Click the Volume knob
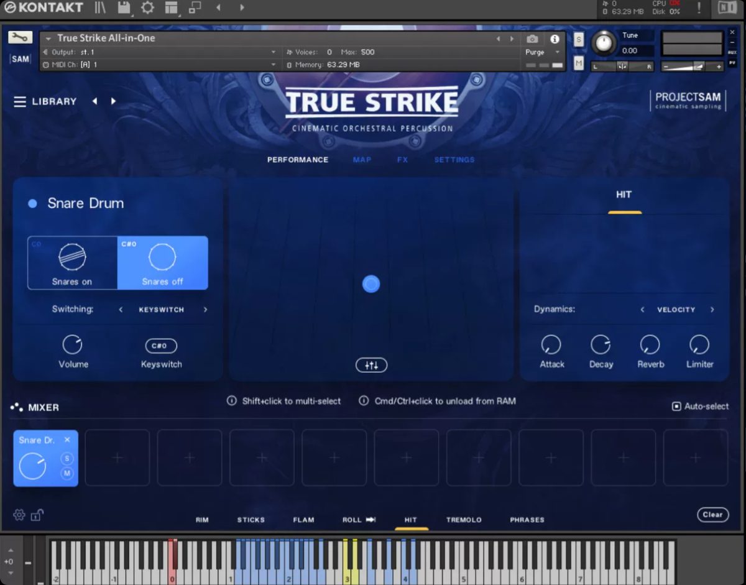Image resolution: width=746 pixels, height=585 pixels. 73,344
